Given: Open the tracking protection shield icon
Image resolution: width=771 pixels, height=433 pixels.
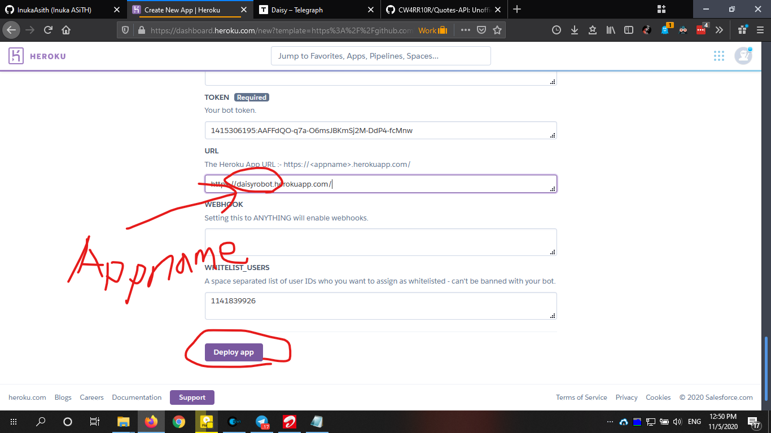Looking at the screenshot, I should point(126,30).
